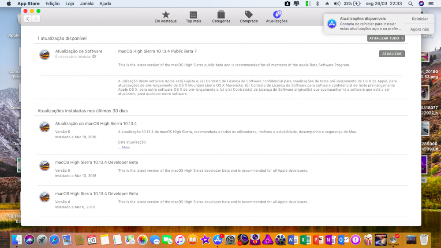Image resolution: width=441 pixels, height=248 pixels.
Task: Expand the ATUALIZAR TUDO dropdown arrow
Action: [403, 38]
